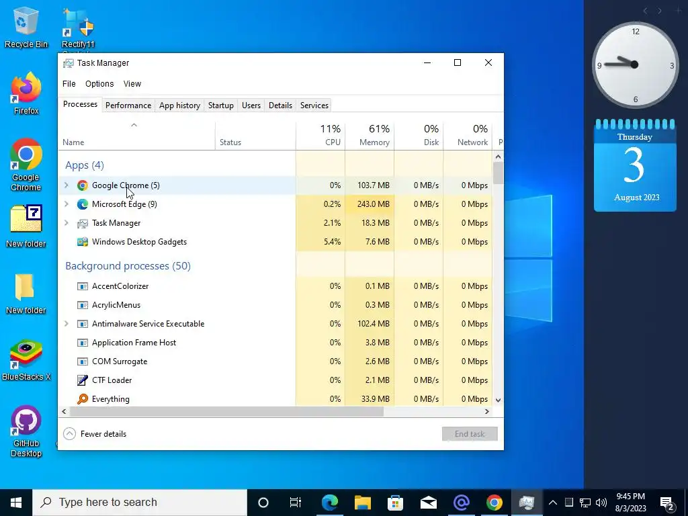
Task: Select the Application Frame Host row
Action: click(x=275, y=343)
